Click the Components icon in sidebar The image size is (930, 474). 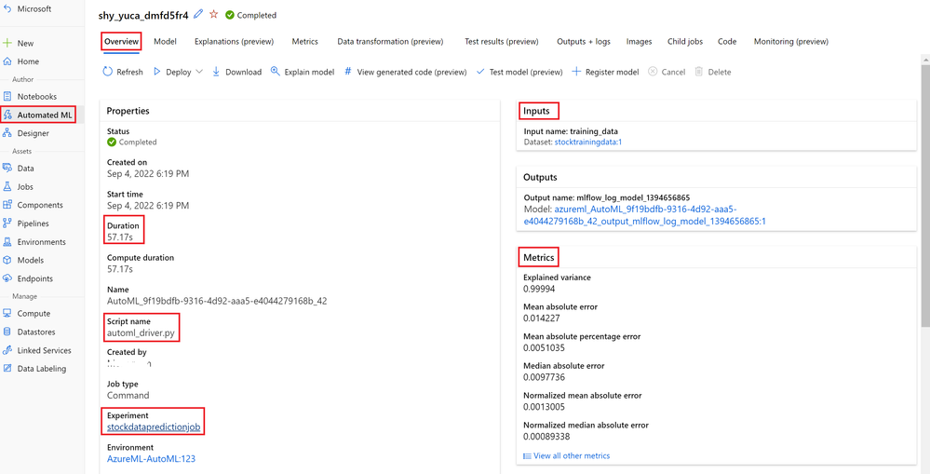point(7,205)
